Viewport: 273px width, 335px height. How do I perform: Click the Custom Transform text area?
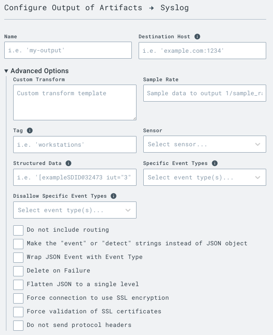pyautogui.click(x=75, y=102)
